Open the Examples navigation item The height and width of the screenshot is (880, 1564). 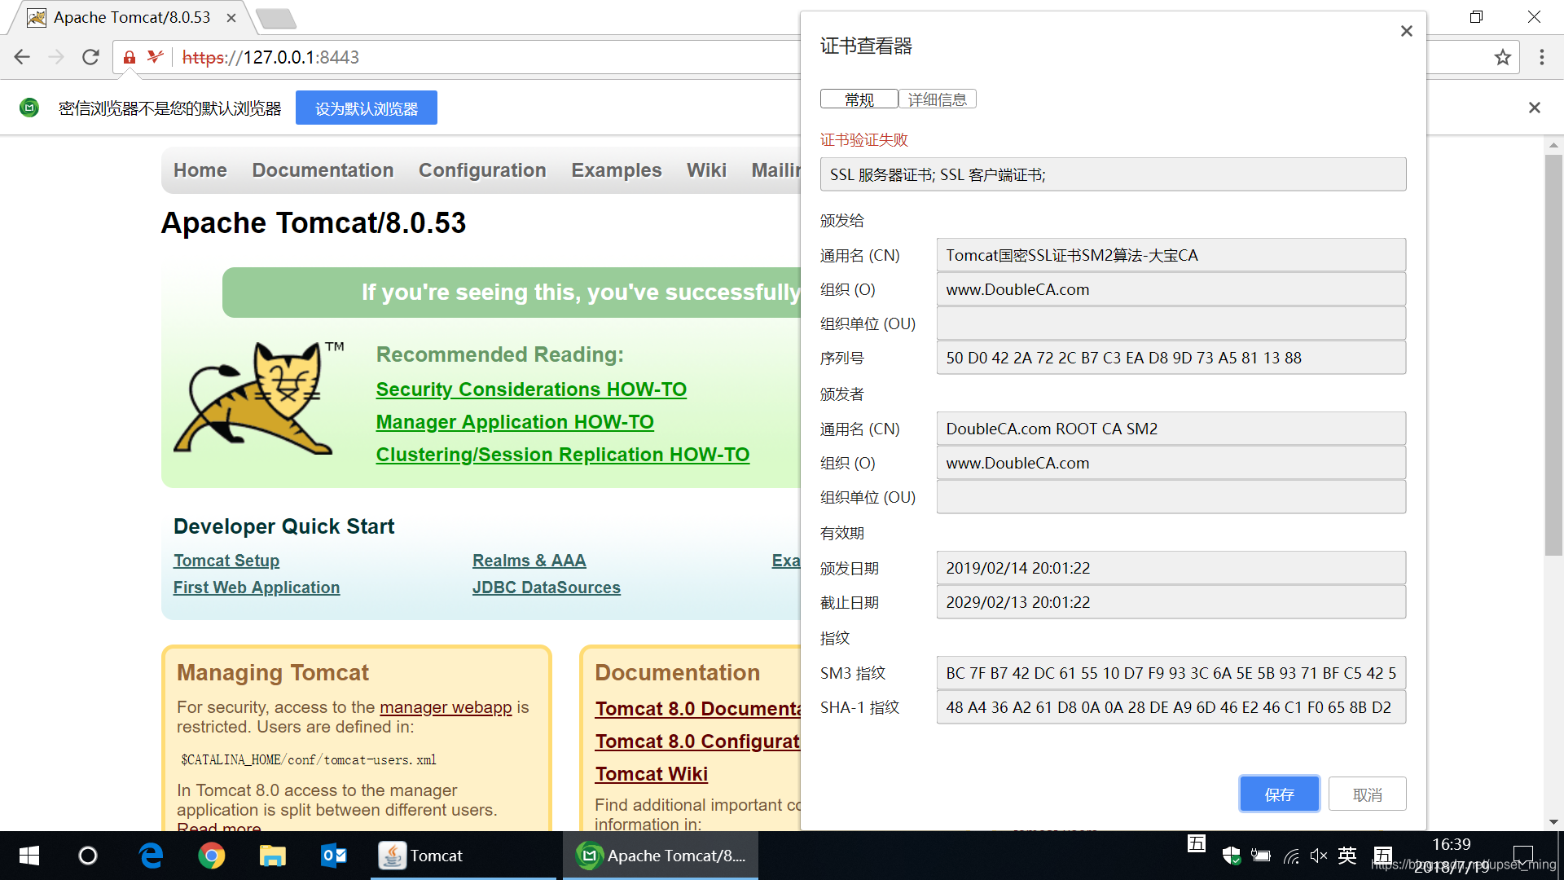coord(617,170)
